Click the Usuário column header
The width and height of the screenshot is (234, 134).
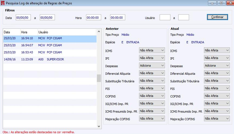coord(43,32)
